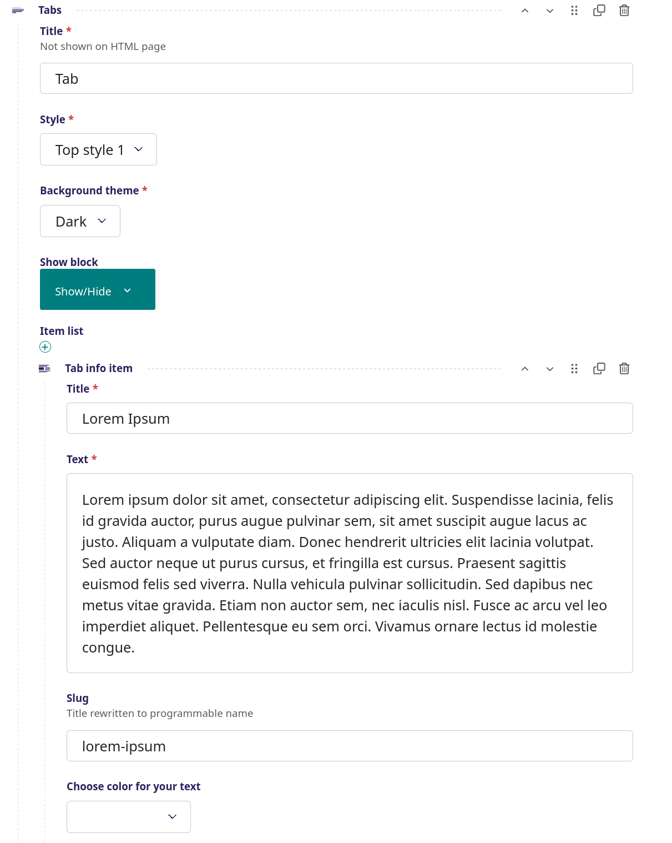Expand the Show/Hide button menu

[x=98, y=289]
